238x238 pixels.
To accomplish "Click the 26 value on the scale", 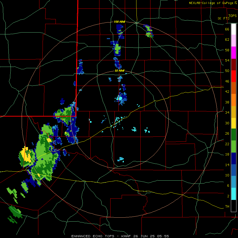I will pos(227,134).
